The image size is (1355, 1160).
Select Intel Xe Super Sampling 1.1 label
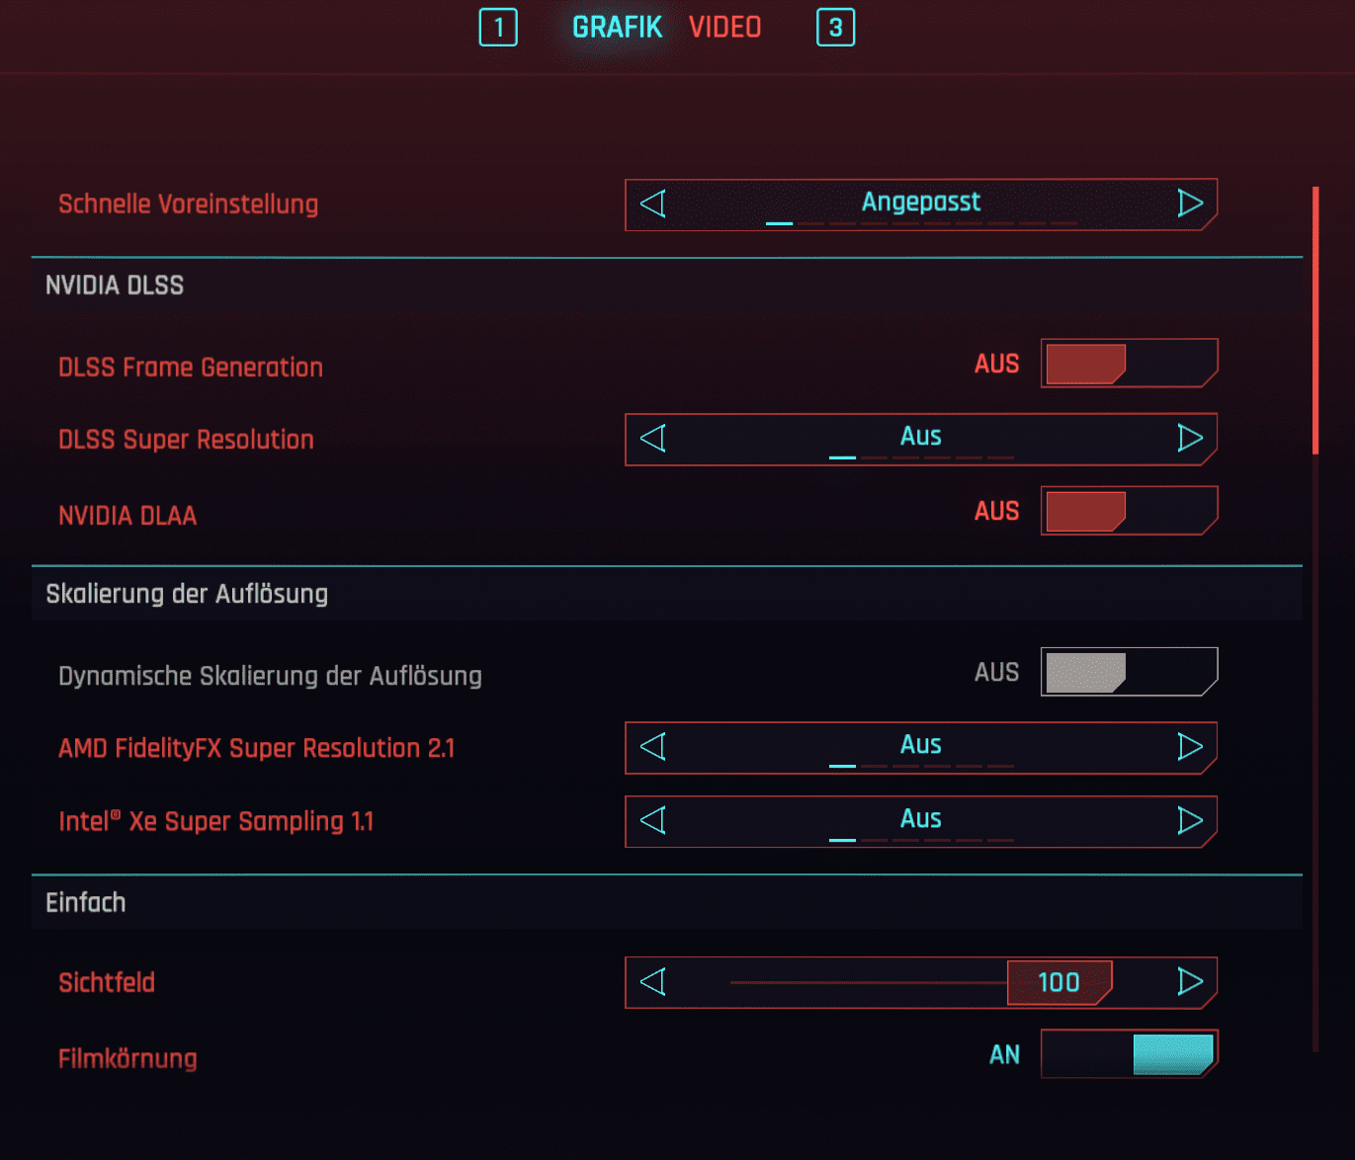(x=216, y=821)
